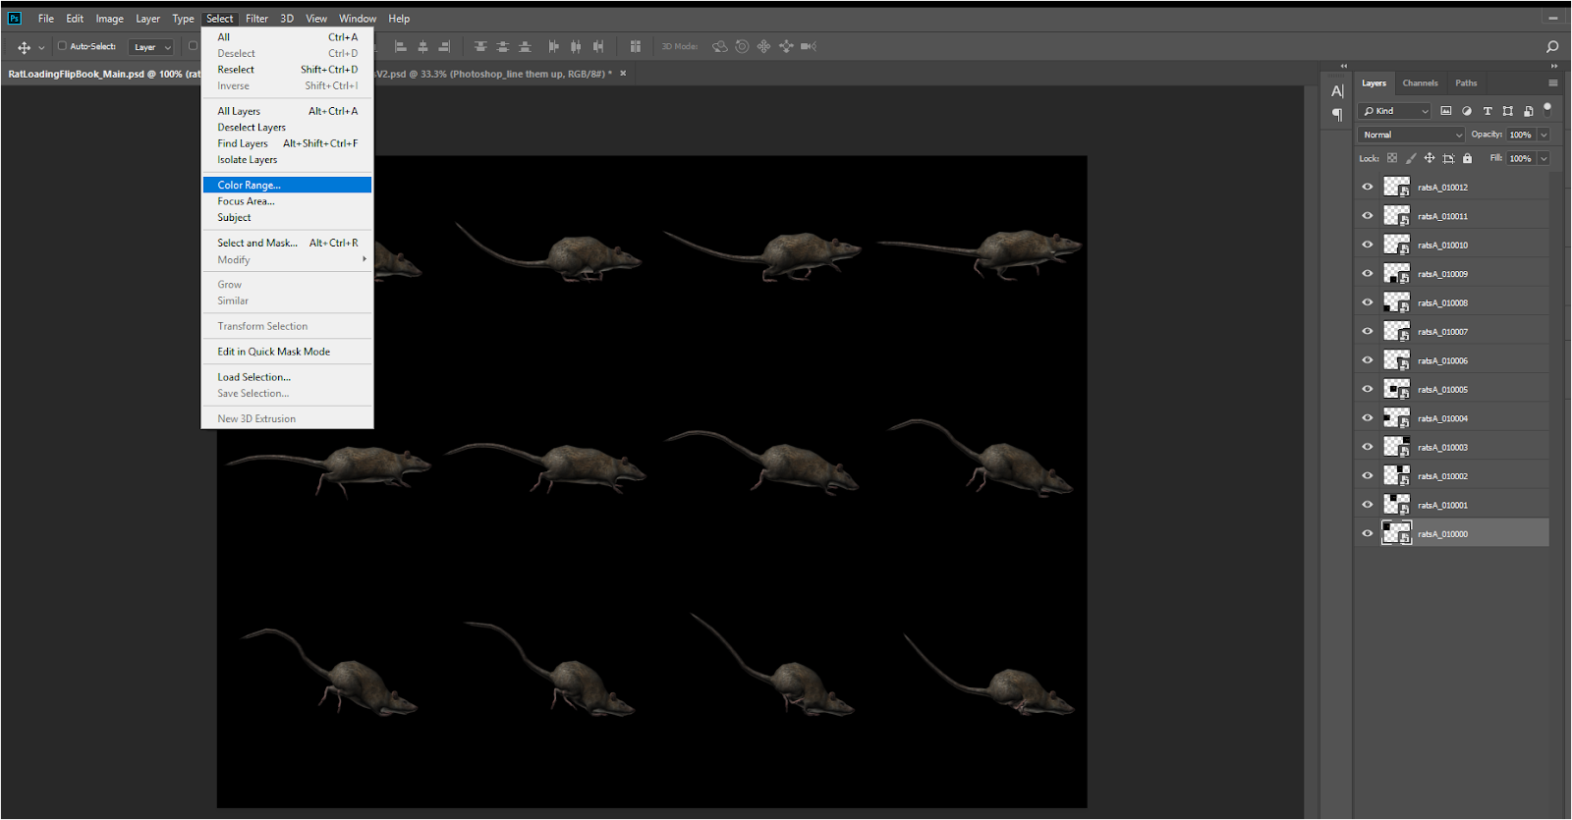The image size is (1572, 820).
Task: Open the Layers panel menu icon
Action: pyautogui.click(x=1553, y=83)
